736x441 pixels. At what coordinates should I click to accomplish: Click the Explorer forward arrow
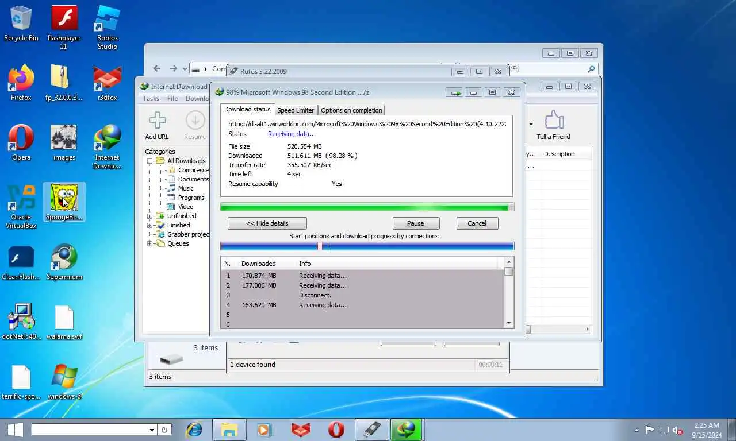(173, 68)
